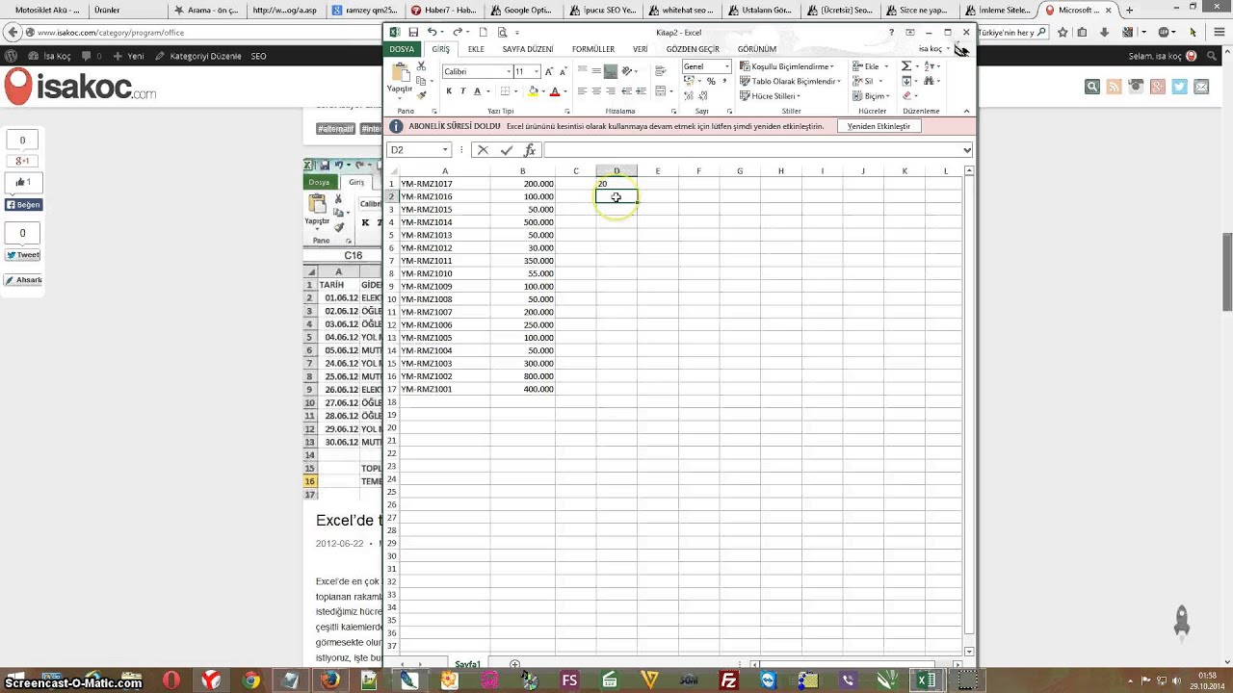Viewport: 1233px width, 693px height.
Task: Toggle top vertical alignment
Action: (x=582, y=71)
